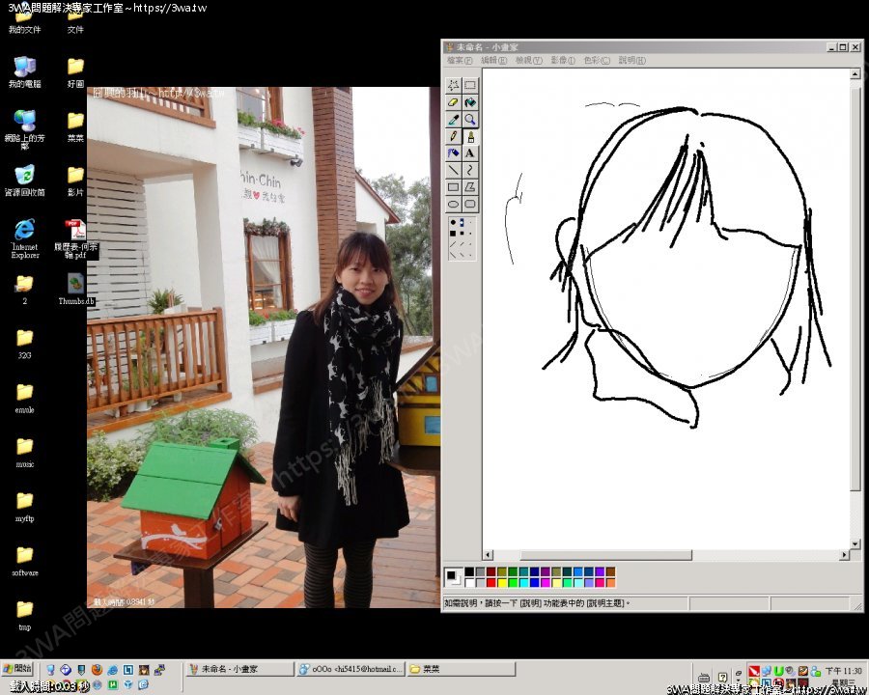Pick the Curve line tool

[470, 170]
